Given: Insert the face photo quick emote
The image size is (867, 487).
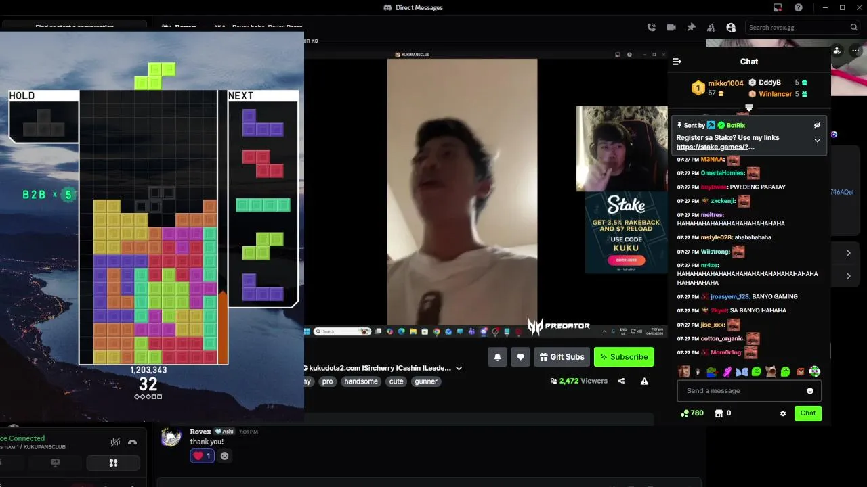Looking at the screenshot, I should 683,371.
